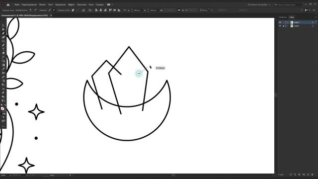Click create new layer icon
The width and height of the screenshot is (318, 179).
308,175
